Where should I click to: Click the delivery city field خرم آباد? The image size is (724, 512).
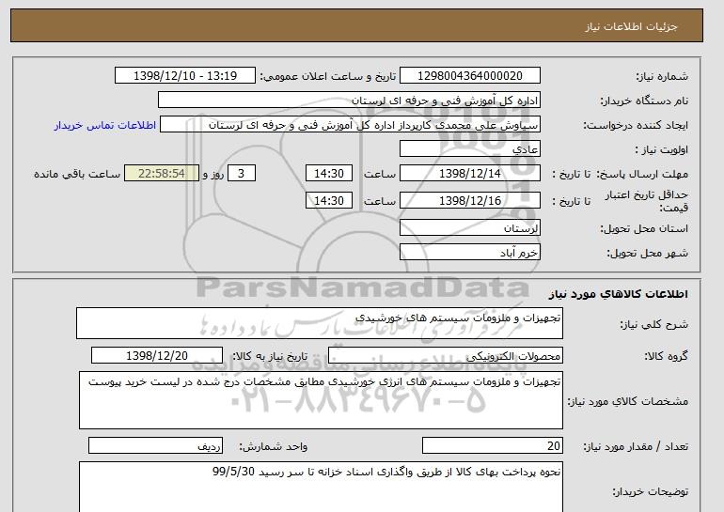click(469, 253)
